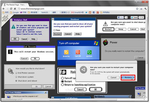Click OK in Workplace Shell dialog
This screenshot has height=103, width=150.
coord(15,39)
